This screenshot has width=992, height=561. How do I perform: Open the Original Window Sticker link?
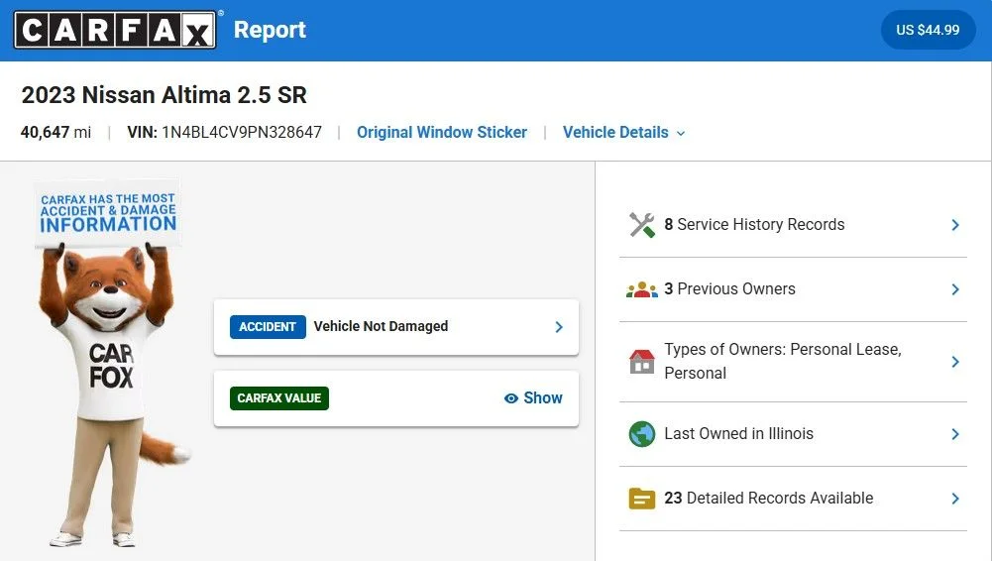(x=442, y=132)
